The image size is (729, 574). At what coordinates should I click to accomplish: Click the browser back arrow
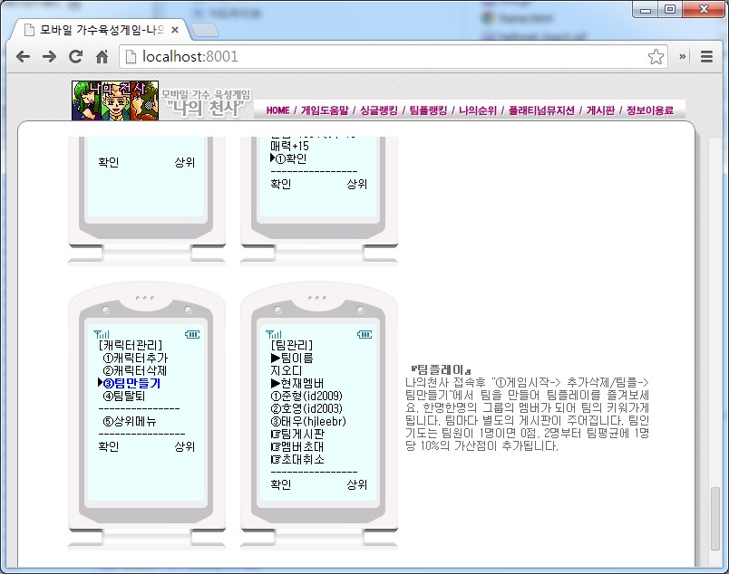[x=24, y=56]
